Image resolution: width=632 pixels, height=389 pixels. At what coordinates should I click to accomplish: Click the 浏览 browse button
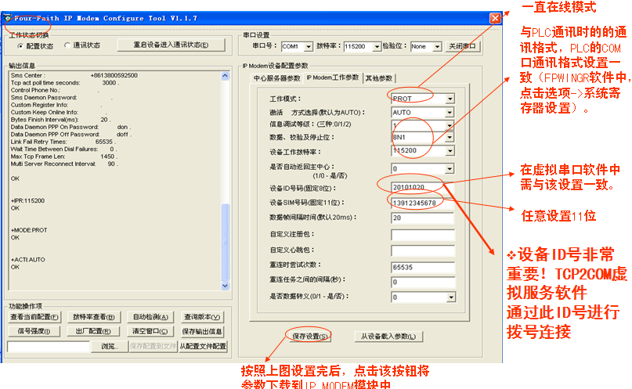point(109,346)
